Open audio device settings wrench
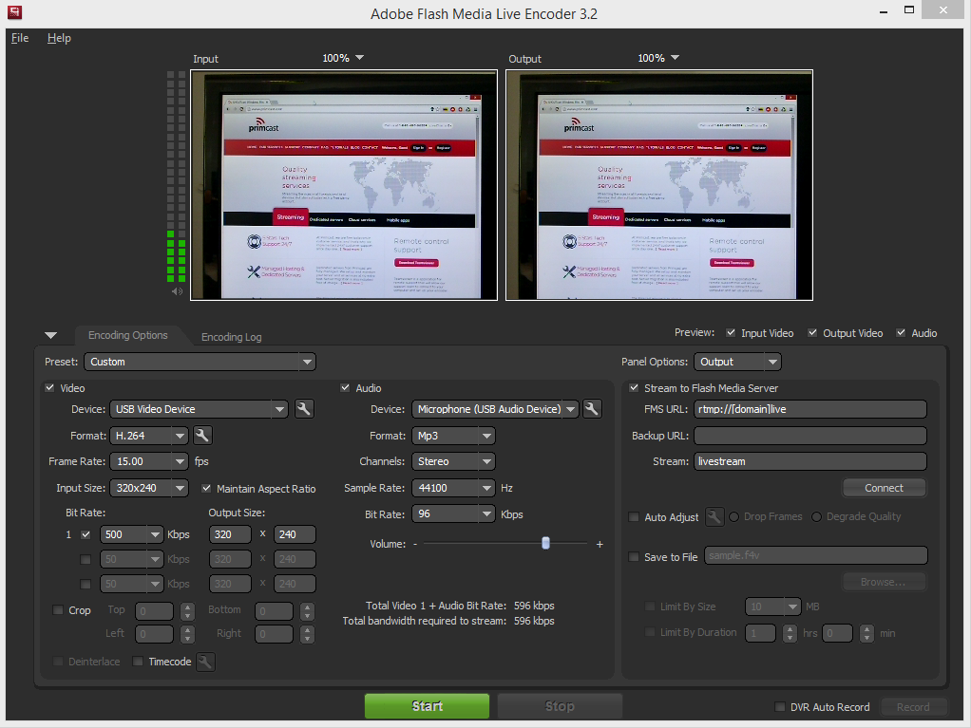The width and height of the screenshot is (971, 728). 591,409
